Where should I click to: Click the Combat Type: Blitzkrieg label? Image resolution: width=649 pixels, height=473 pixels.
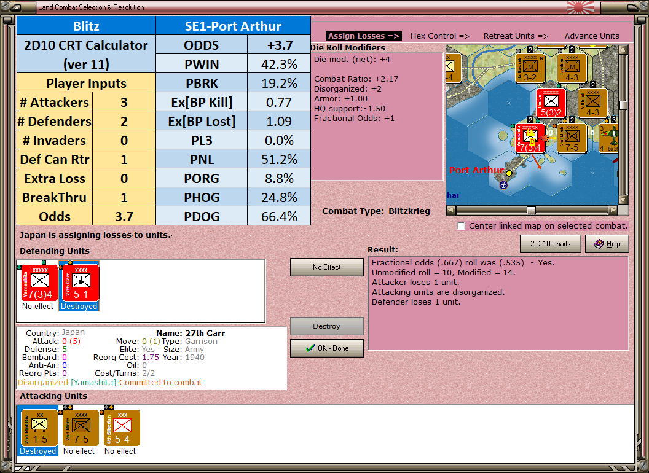tap(376, 211)
